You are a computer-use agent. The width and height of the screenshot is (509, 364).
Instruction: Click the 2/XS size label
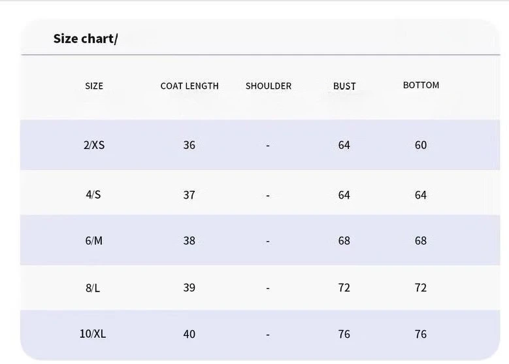[94, 145]
